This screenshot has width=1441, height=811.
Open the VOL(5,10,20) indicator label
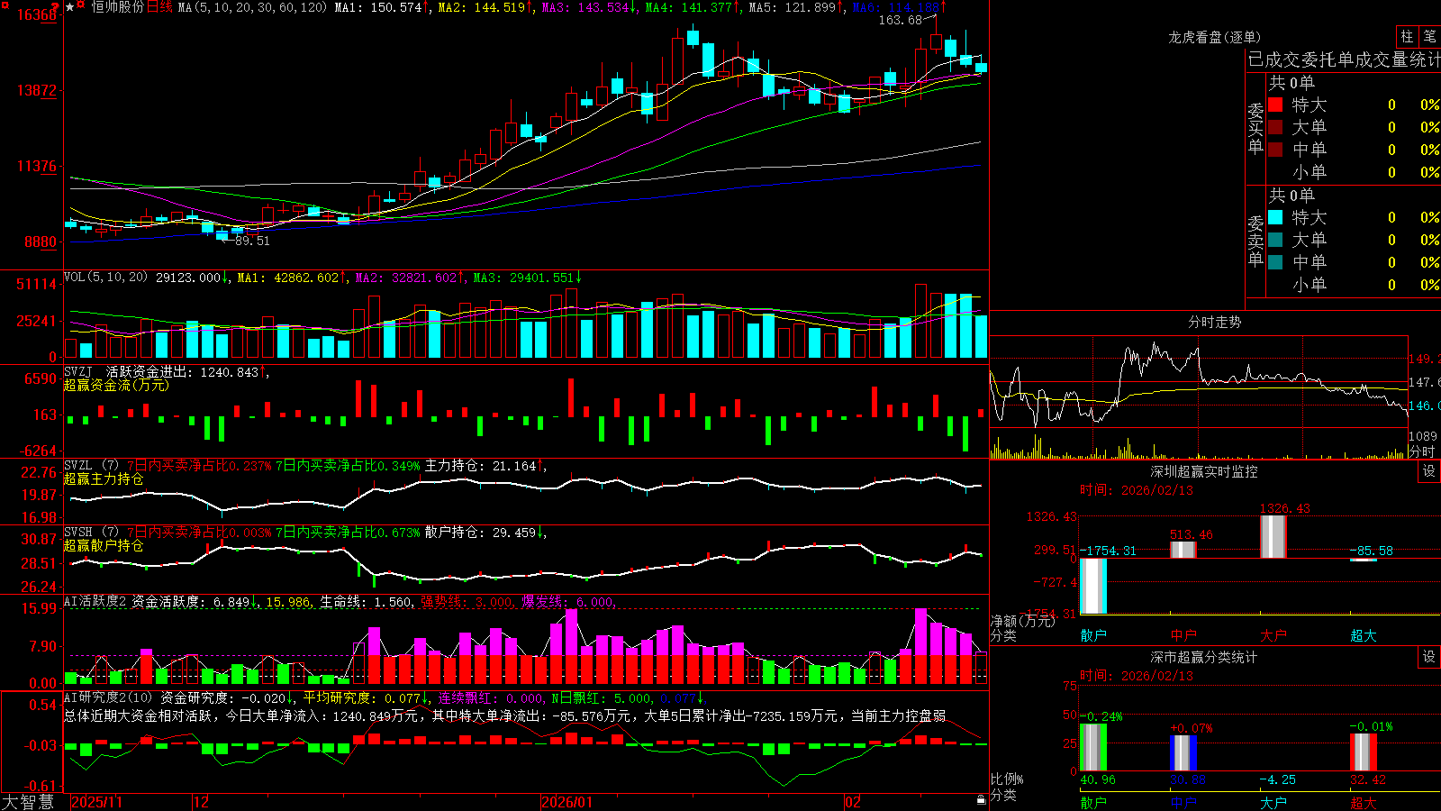(105, 278)
